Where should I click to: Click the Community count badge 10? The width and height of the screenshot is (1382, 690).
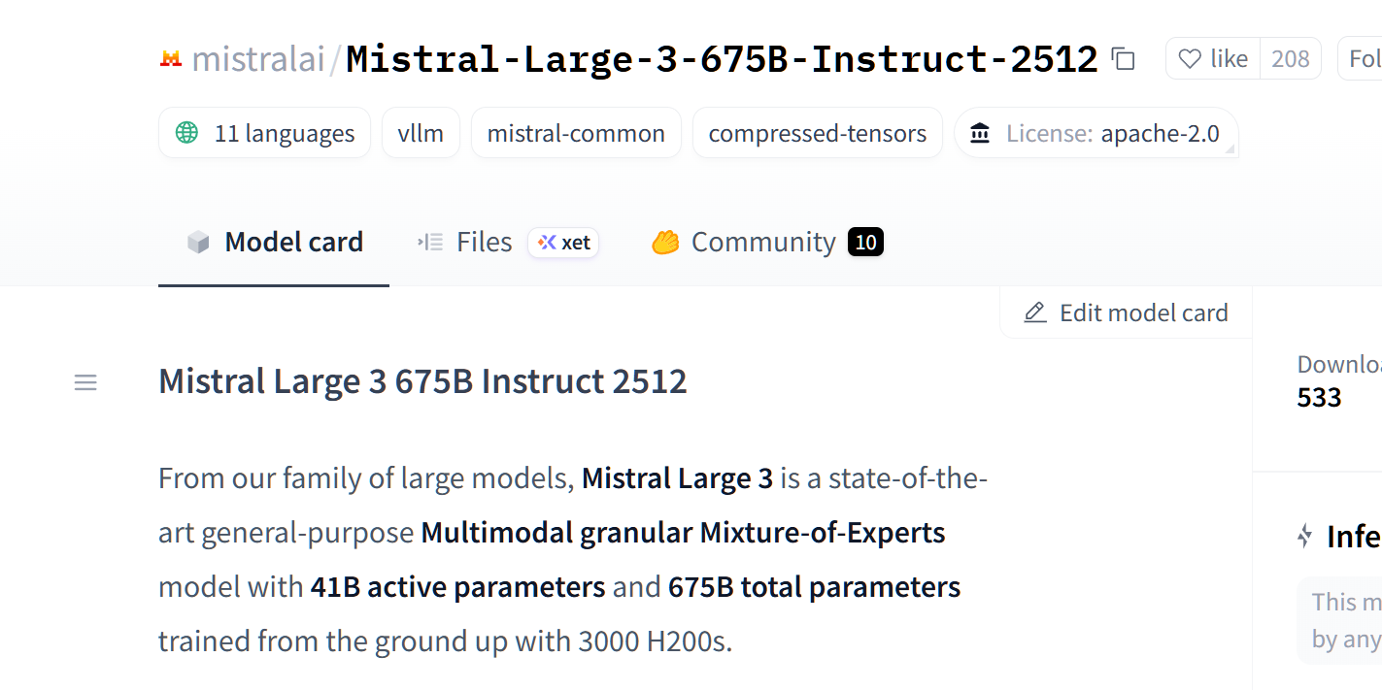(x=865, y=242)
